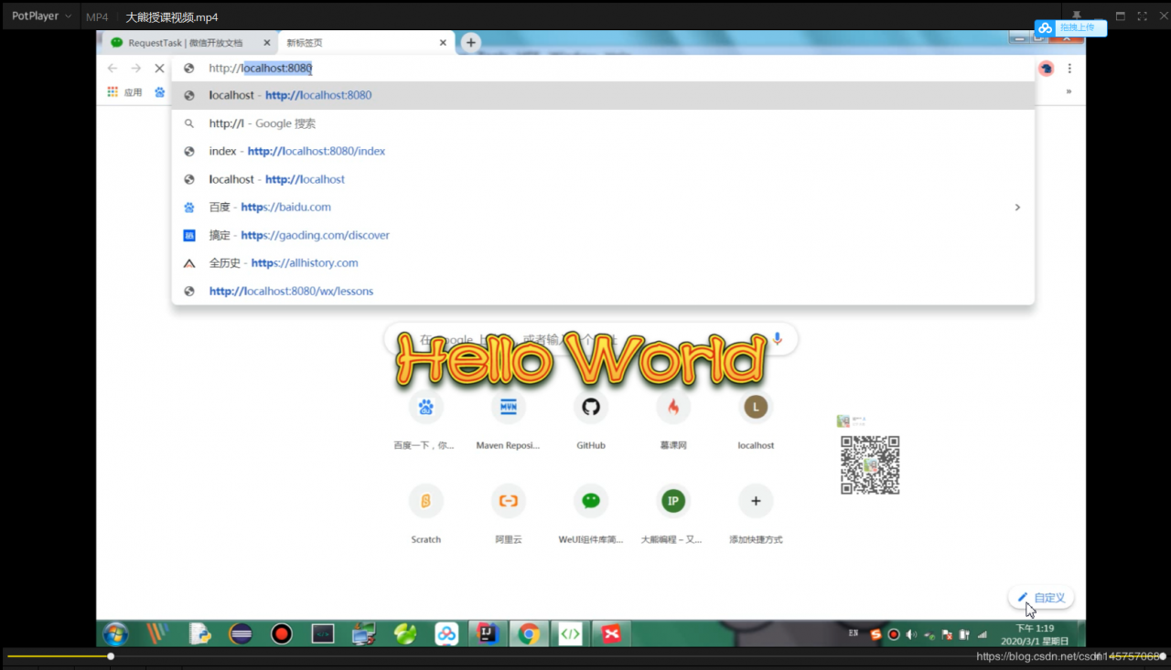Screen dimensions: 1171x670
Task: Open the red record button app in taskbar
Action: coord(282,633)
